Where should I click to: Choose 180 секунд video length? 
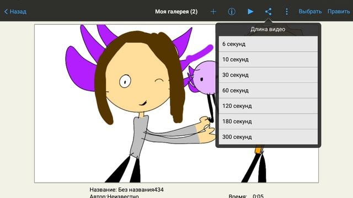pyautogui.click(x=268, y=122)
